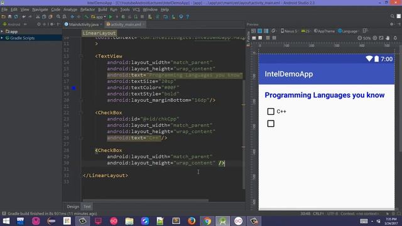Open the Android project view dropdown

tap(14, 24)
